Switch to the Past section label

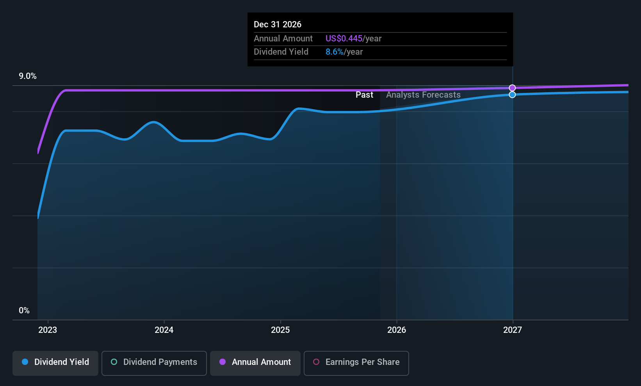[364, 95]
